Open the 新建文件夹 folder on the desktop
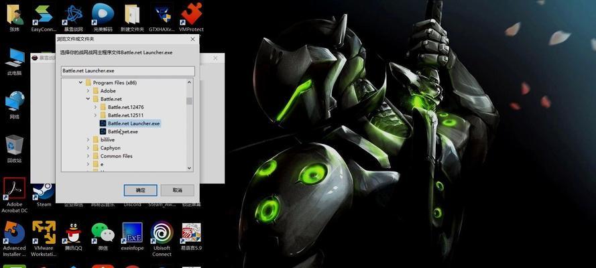Screen dimensions: 596x268 coord(132,17)
